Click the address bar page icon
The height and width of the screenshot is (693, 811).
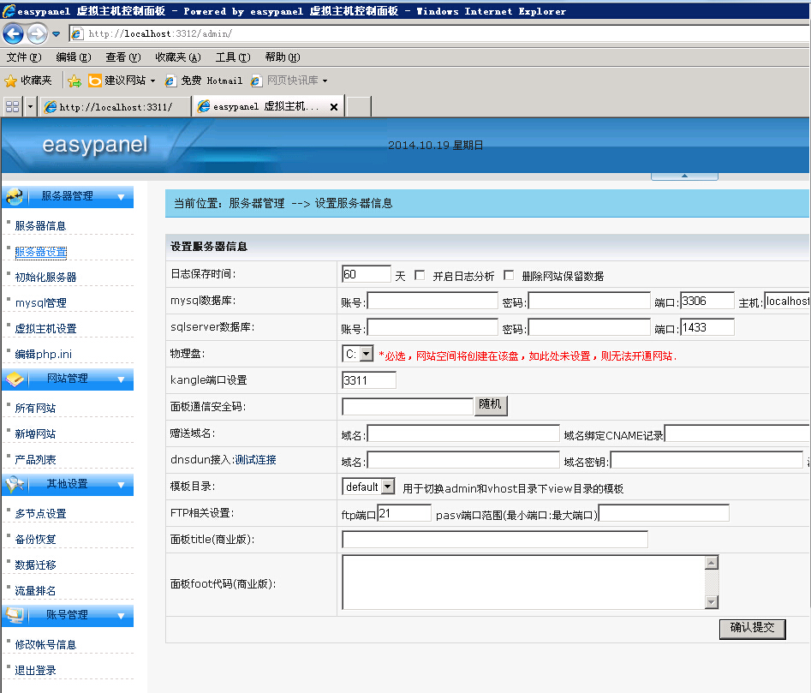click(76, 33)
